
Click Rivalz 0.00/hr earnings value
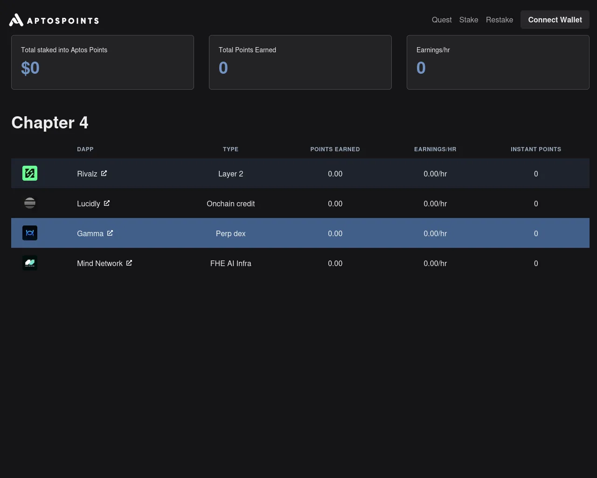(x=435, y=174)
